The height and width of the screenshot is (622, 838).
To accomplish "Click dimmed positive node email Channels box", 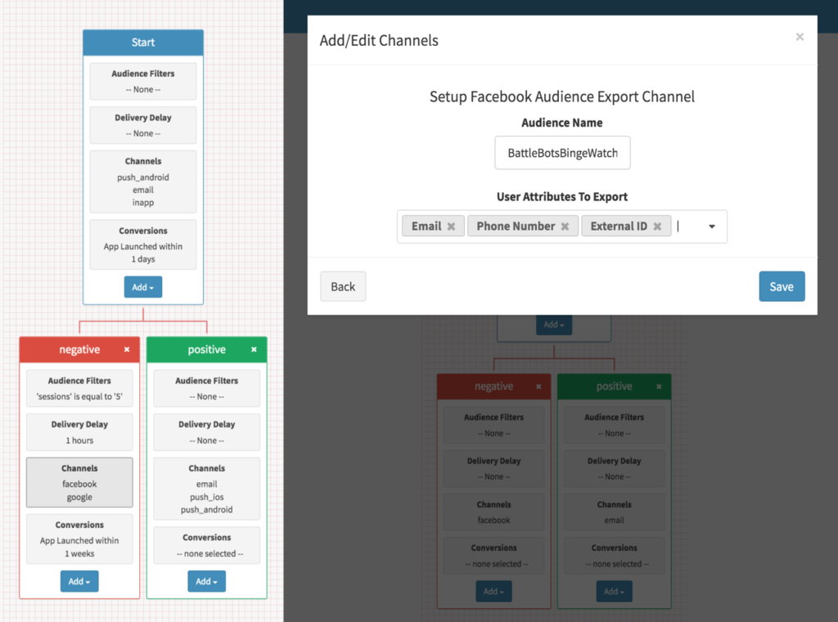I will tap(614, 512).
